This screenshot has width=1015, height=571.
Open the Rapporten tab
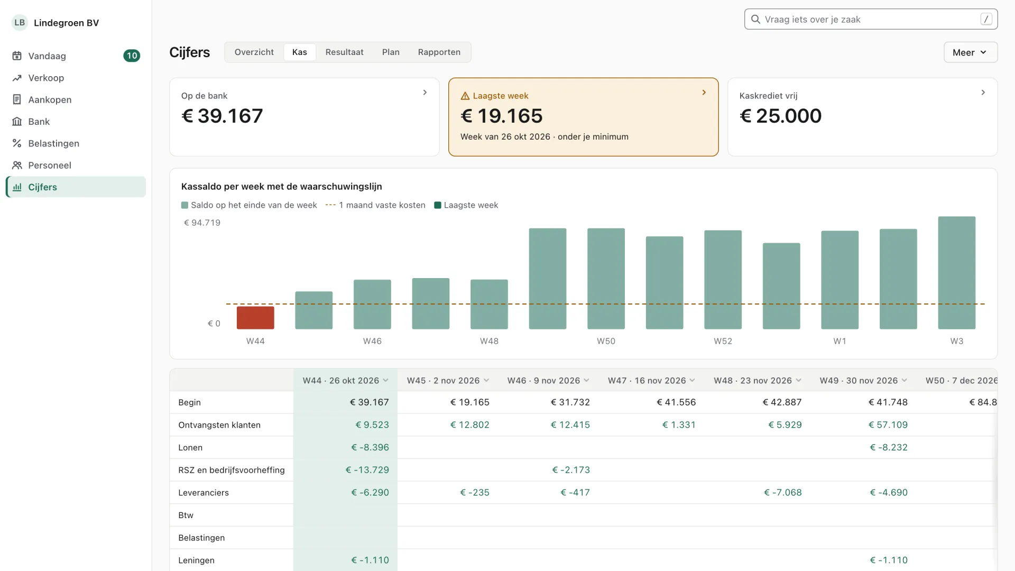(439, 52)
